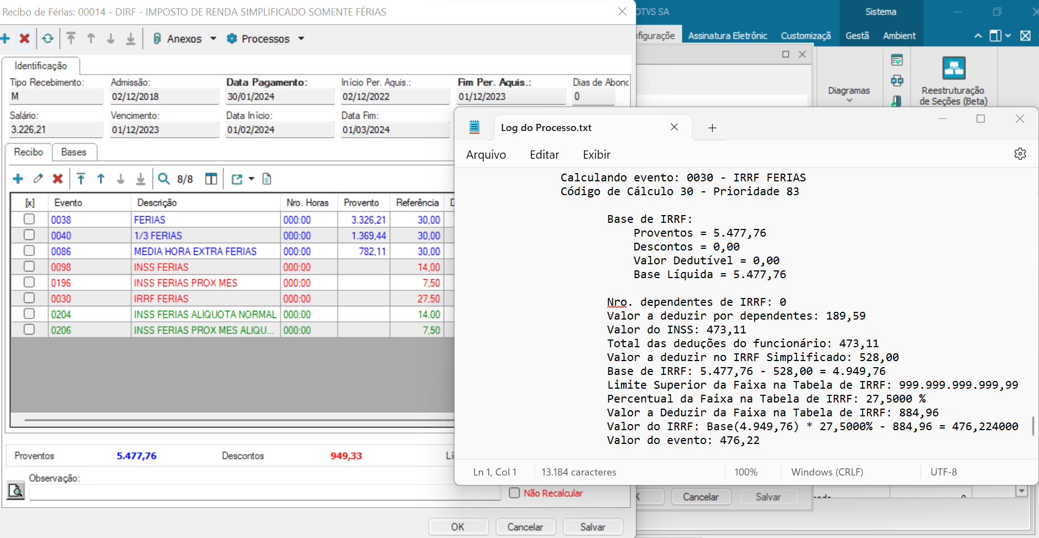Switch to the Recibo tab
Image resolution: width=1039 pixels, height=538 pixels.
click(29, 152)
